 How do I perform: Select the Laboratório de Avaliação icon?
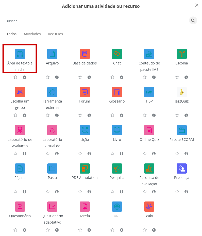coord(20,130)
